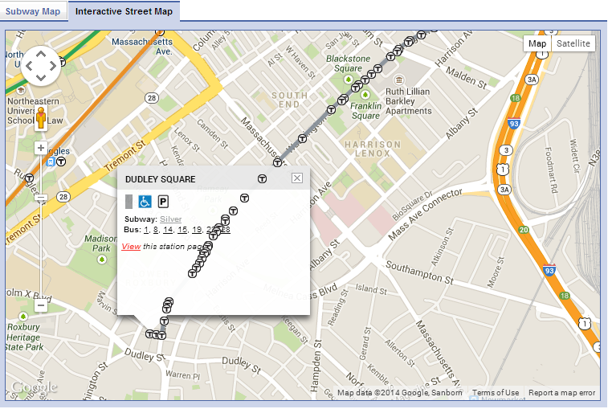Image resolution: width=608 pixels, height=409 pixels.
Task: Click the Roxbury Heritage State Park icon
Action: [x=22, y=317]
